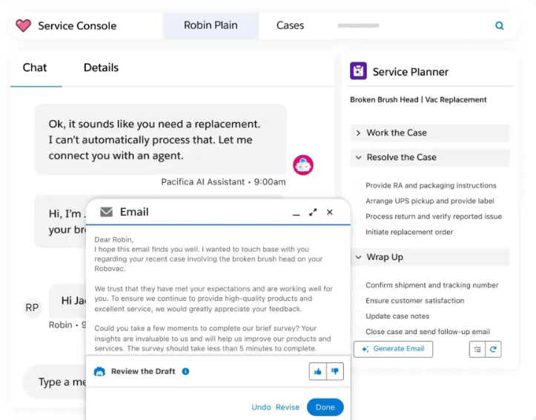Click the Einstein icon beside Review the Draft

(99, 372)
